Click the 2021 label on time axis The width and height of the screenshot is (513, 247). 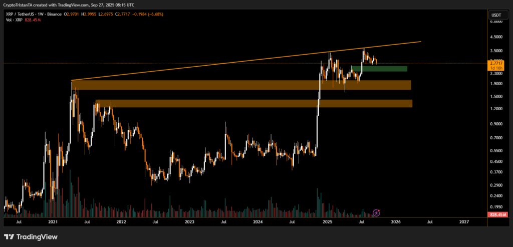52,221
